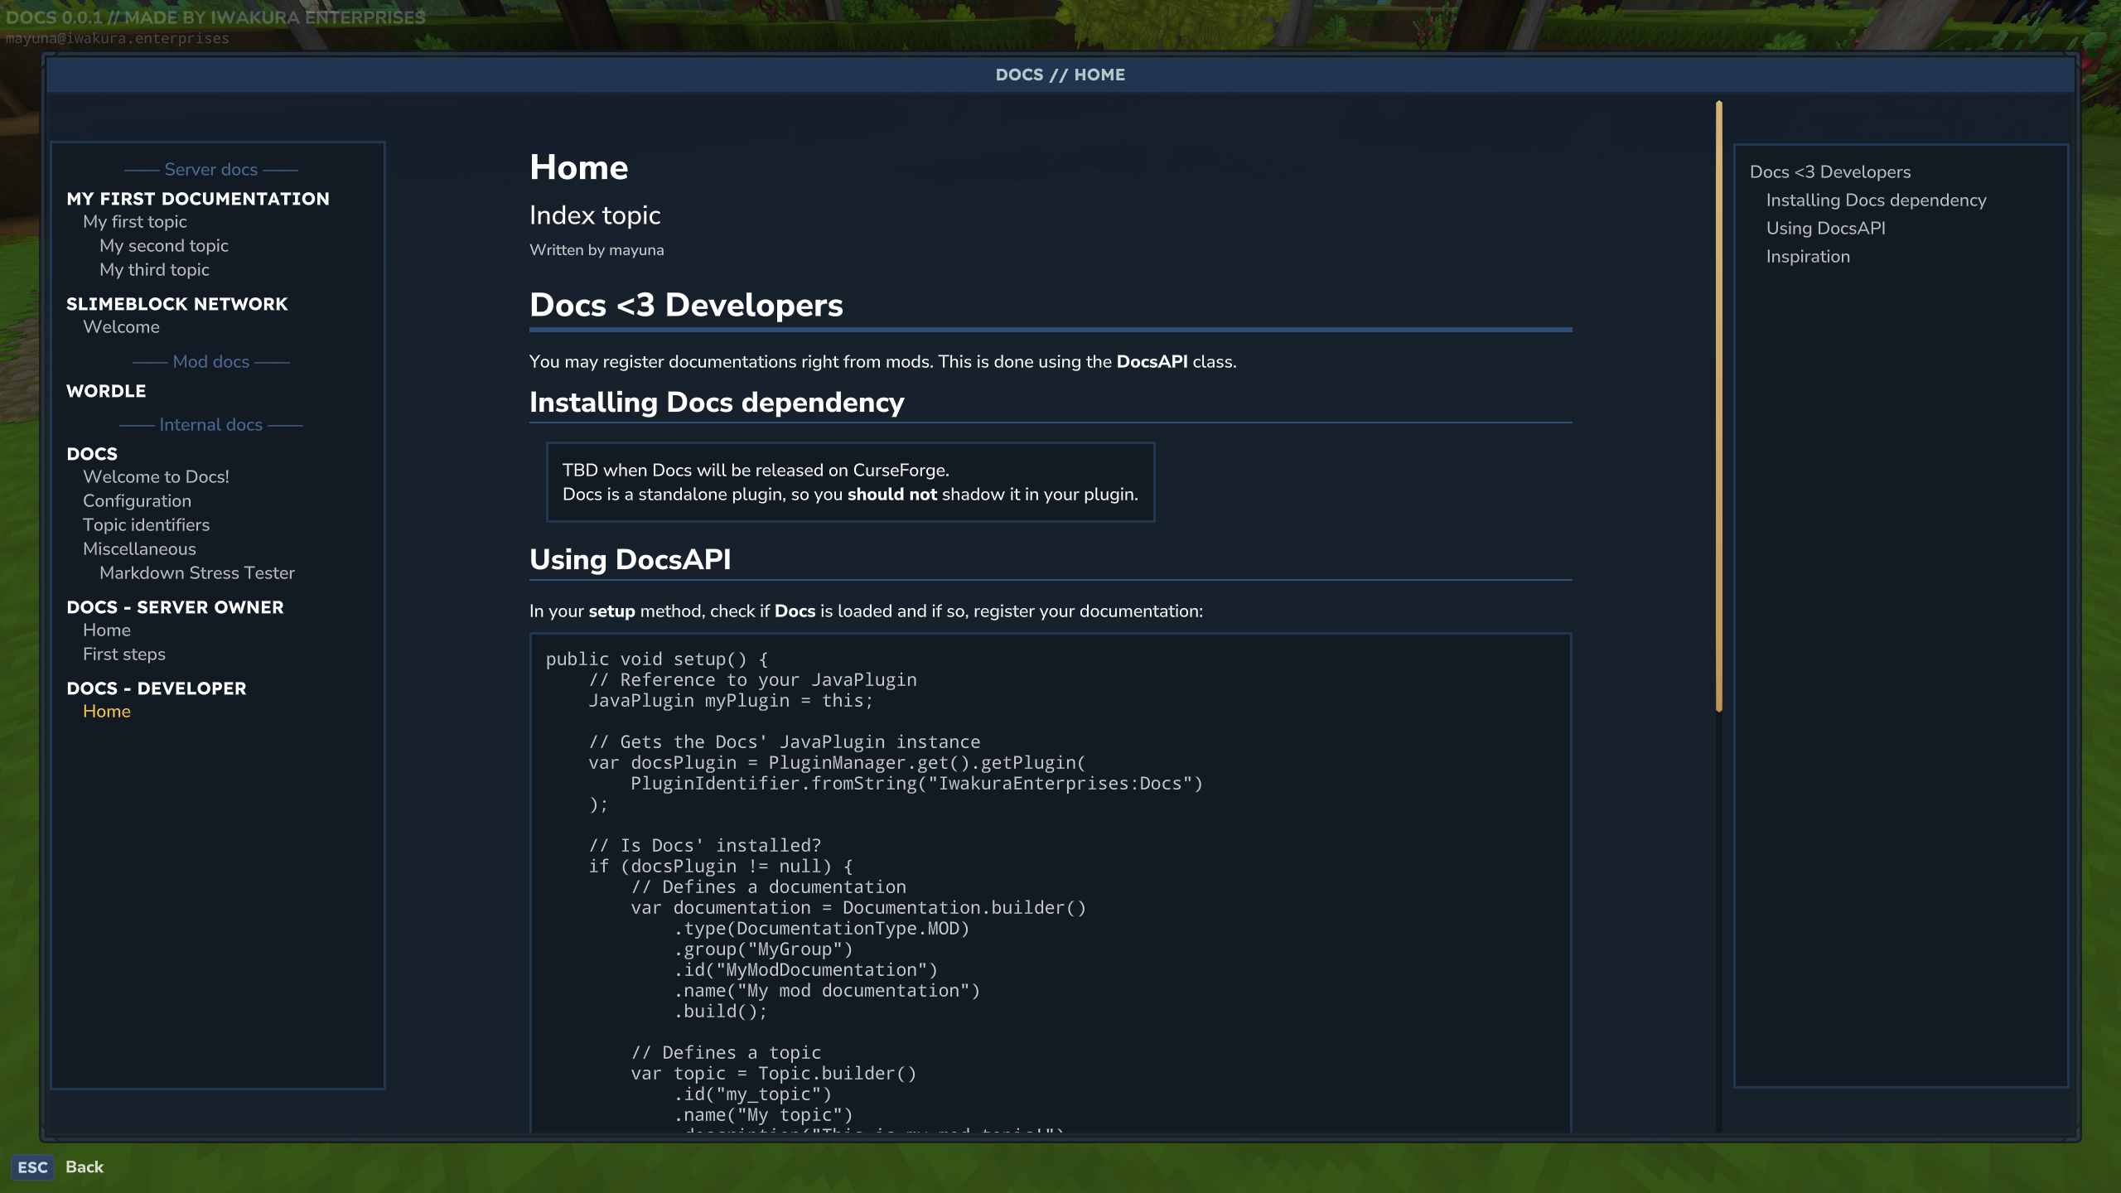Select Home under Docs - Developer
Viewport: 2121px width, 1193px height.
click(106, 711)
